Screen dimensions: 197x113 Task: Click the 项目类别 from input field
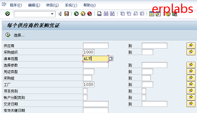[x=85, y=91]
